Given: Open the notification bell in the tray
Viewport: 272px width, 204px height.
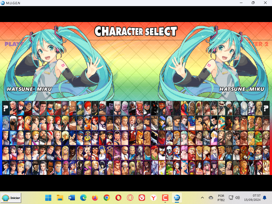Looking at the screenshot, I should coord(265,198).
